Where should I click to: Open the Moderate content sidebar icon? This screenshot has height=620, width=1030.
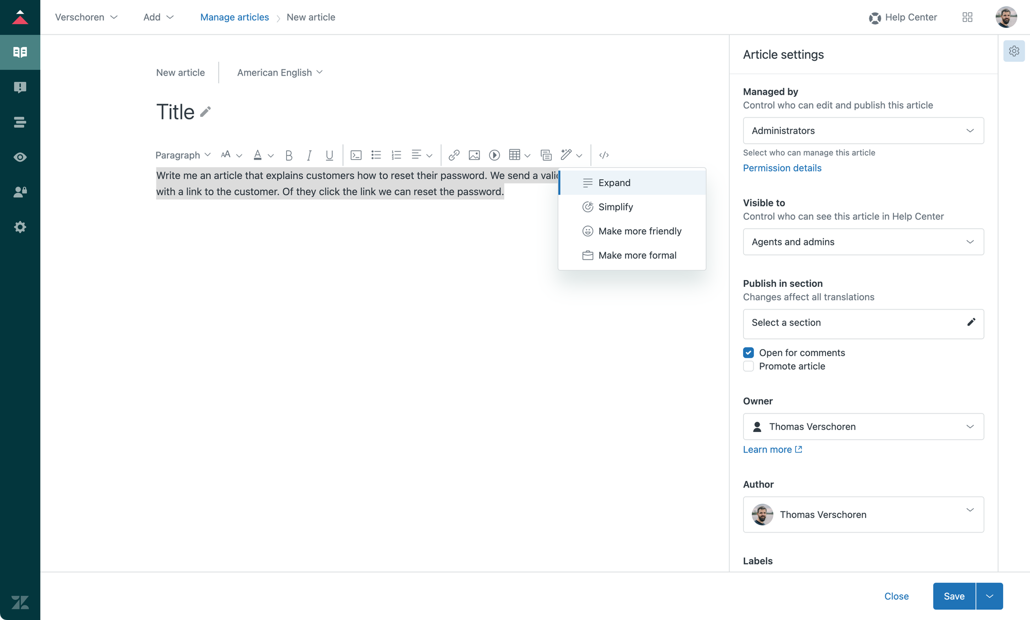[x=20, y=87]
